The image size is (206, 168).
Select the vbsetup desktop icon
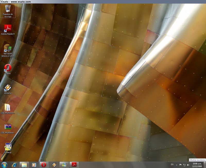tap(8, 148)
